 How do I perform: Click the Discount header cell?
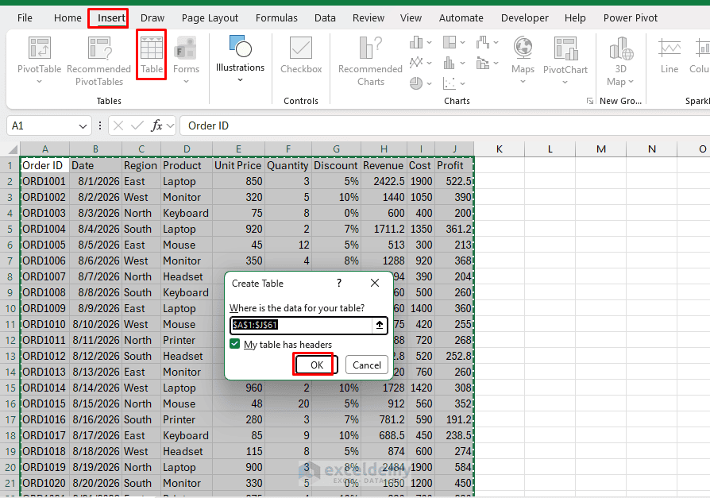click(x=336, y=165)
